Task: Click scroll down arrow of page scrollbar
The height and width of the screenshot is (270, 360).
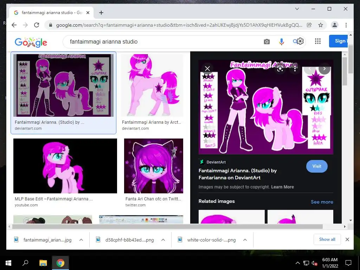Action: click(351, 220)
